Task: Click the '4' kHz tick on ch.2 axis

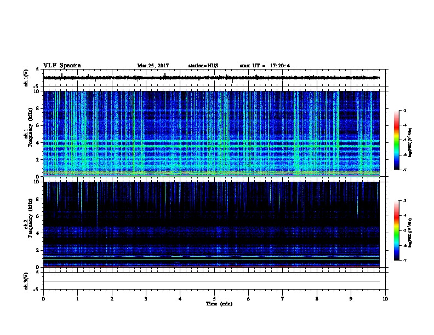Action: pos(38,233)
